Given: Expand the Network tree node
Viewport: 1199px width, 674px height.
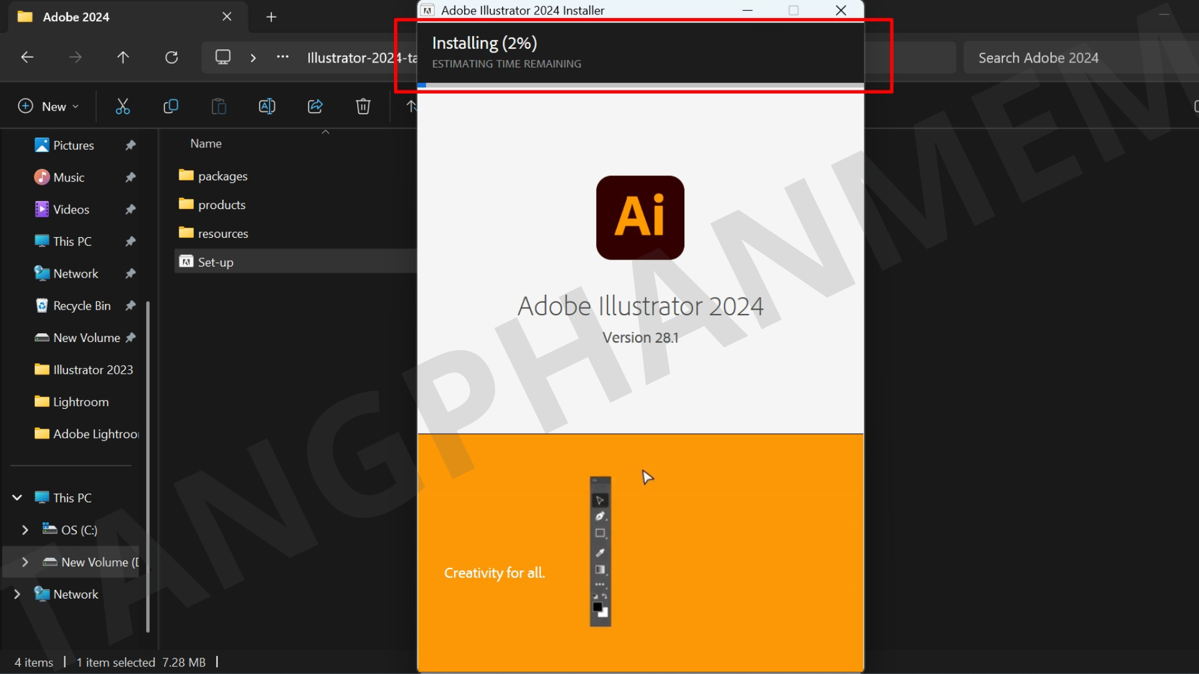Looking at the screenshot, I should click(x=17, y=594).
